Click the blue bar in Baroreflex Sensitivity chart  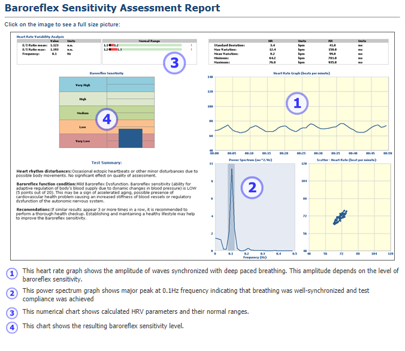point(130,138)
